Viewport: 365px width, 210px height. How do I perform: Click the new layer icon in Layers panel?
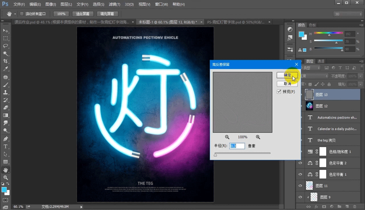[347, 207]
